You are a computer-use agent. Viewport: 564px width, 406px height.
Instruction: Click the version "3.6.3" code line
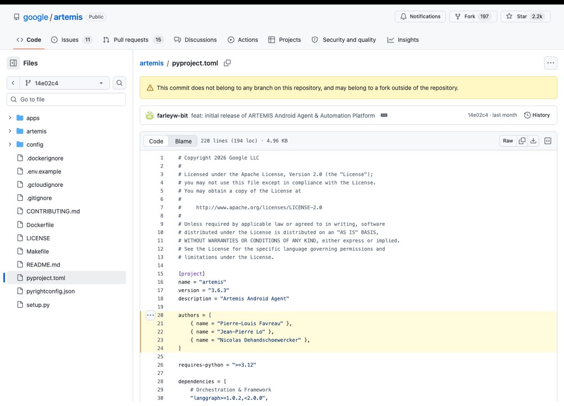204,291
